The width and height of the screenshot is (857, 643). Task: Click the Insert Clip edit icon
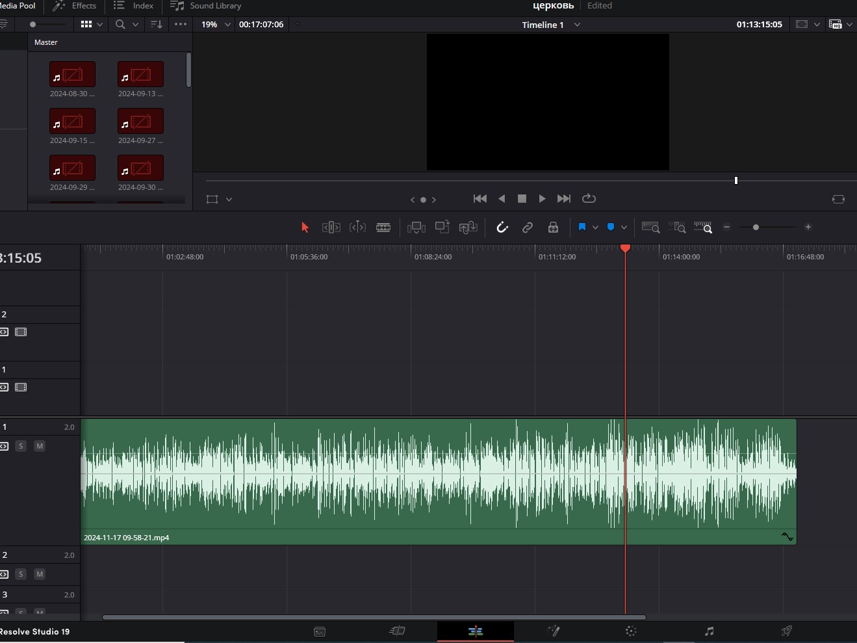point(416,227)
